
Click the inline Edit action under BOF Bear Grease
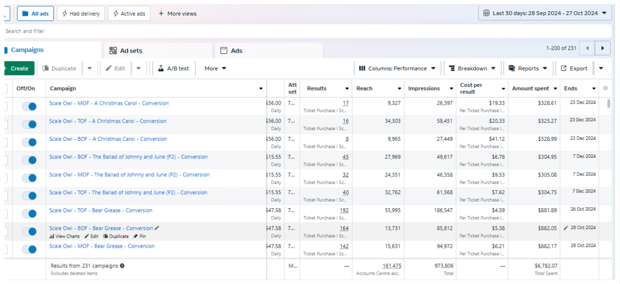point(91,237)
